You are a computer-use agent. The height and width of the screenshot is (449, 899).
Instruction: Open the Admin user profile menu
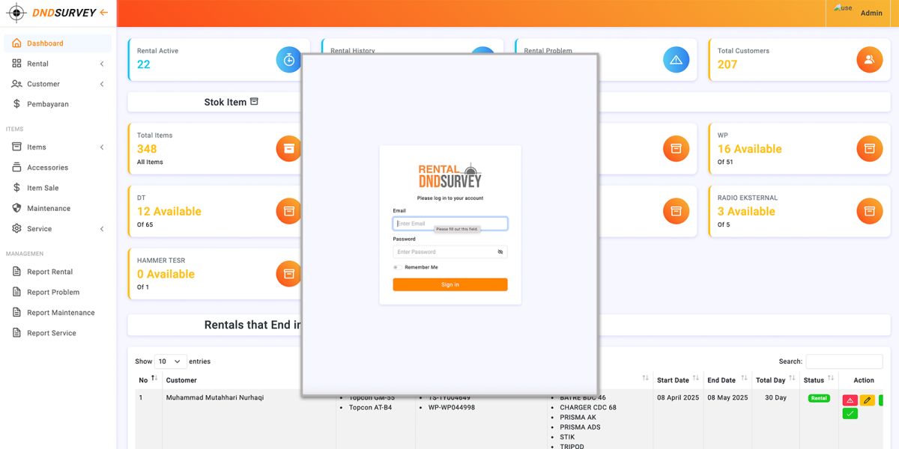pos(861,13)
